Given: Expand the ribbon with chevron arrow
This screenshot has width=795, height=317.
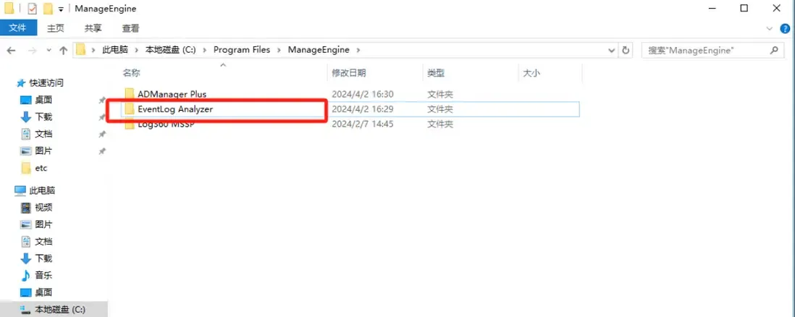Looking at the screenshot, I should [x=771, y=28].
